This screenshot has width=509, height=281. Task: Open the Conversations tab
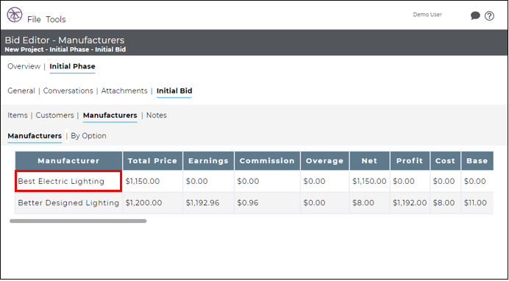coord(68,91)
